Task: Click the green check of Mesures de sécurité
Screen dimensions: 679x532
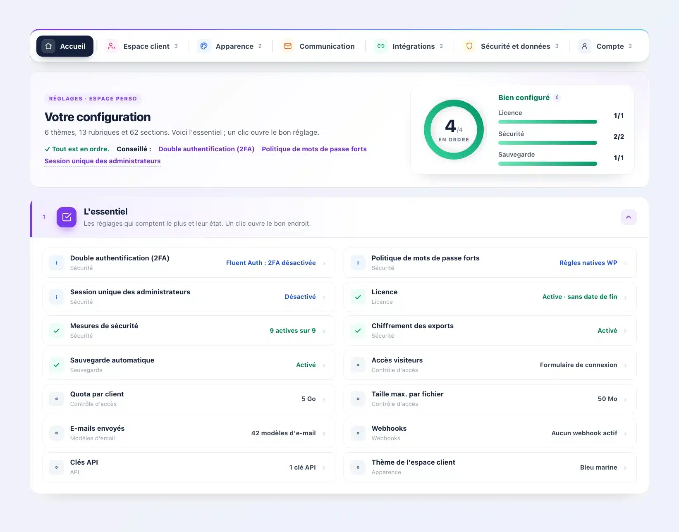Action: pos(57,331)
